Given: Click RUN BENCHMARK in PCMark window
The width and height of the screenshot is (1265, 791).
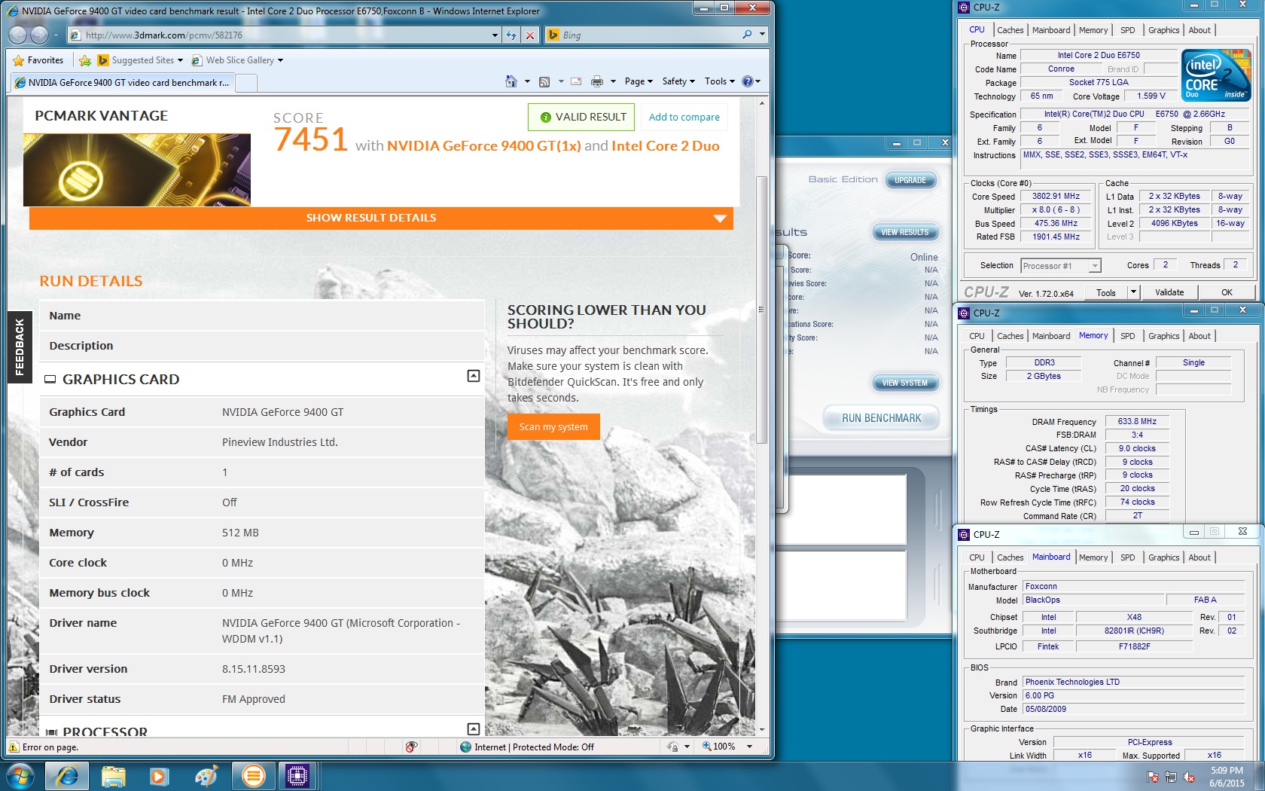Looking at the screenshot, I should pyautogui.click(x=881, y=418).
